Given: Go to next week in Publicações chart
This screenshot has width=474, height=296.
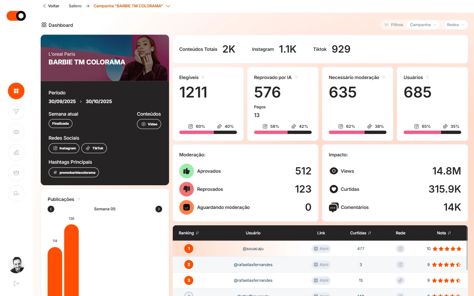Looking at the screenshot, I should click(159, 209).
